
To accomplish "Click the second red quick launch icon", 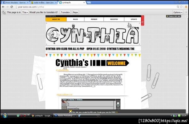I will [25, 116].
